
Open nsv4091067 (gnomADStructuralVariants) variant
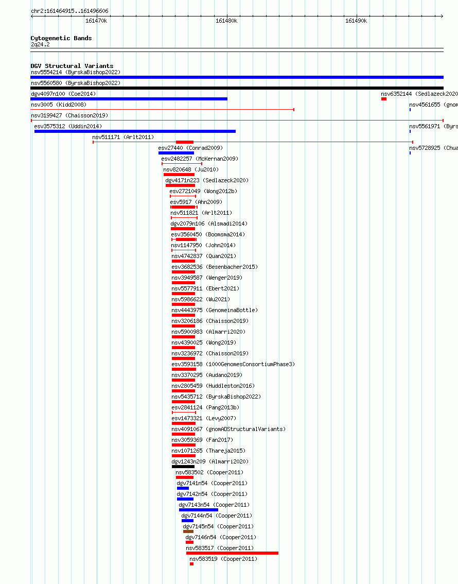pos(228,428)
